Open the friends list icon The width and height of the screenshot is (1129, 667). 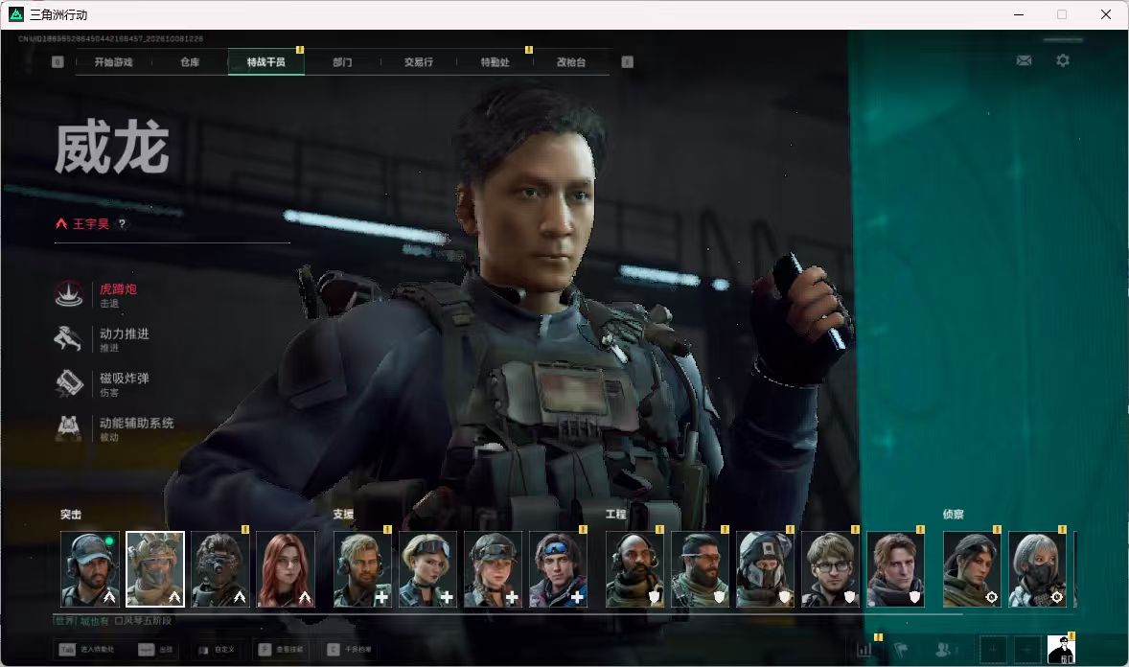(945, 650)
